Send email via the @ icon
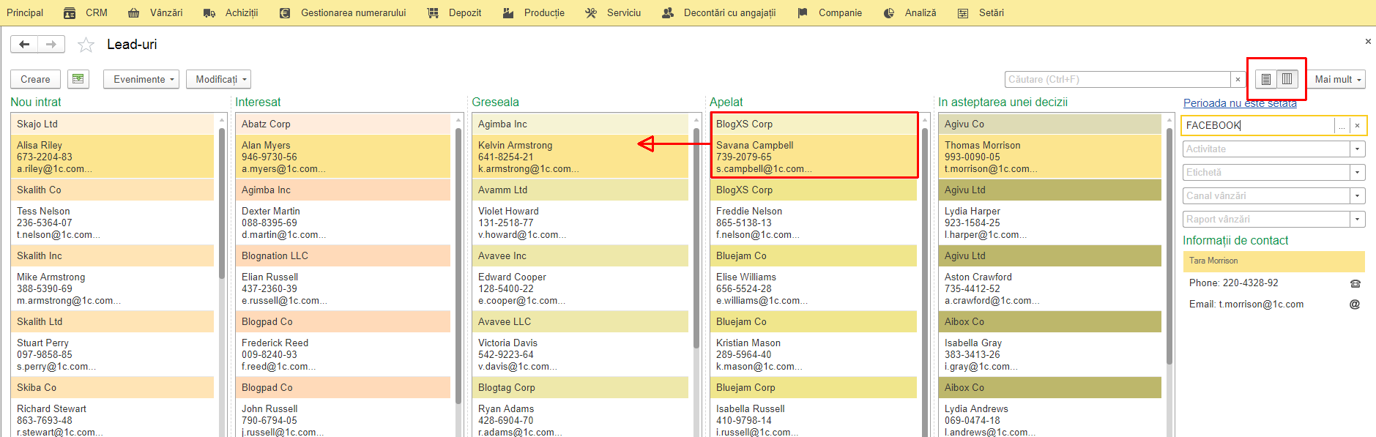Screen dimensions: 1376x437 [1355, 305]
